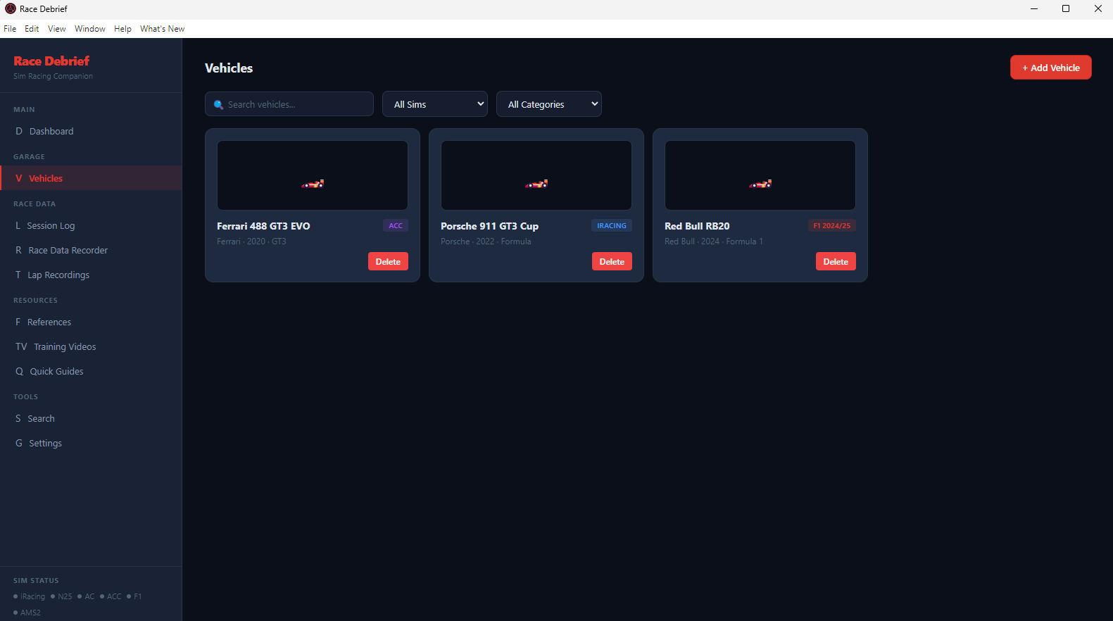
Task: Focus the Search vehicles input field
Action: pos(289,104)
